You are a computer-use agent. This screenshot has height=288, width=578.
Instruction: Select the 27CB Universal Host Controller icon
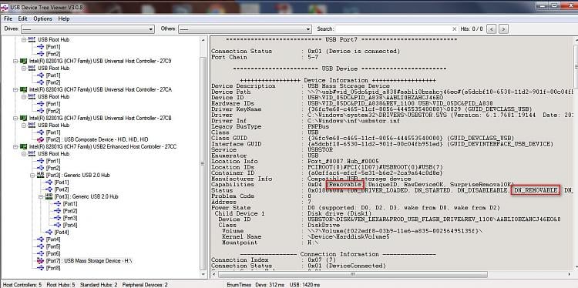pos(23,119)
